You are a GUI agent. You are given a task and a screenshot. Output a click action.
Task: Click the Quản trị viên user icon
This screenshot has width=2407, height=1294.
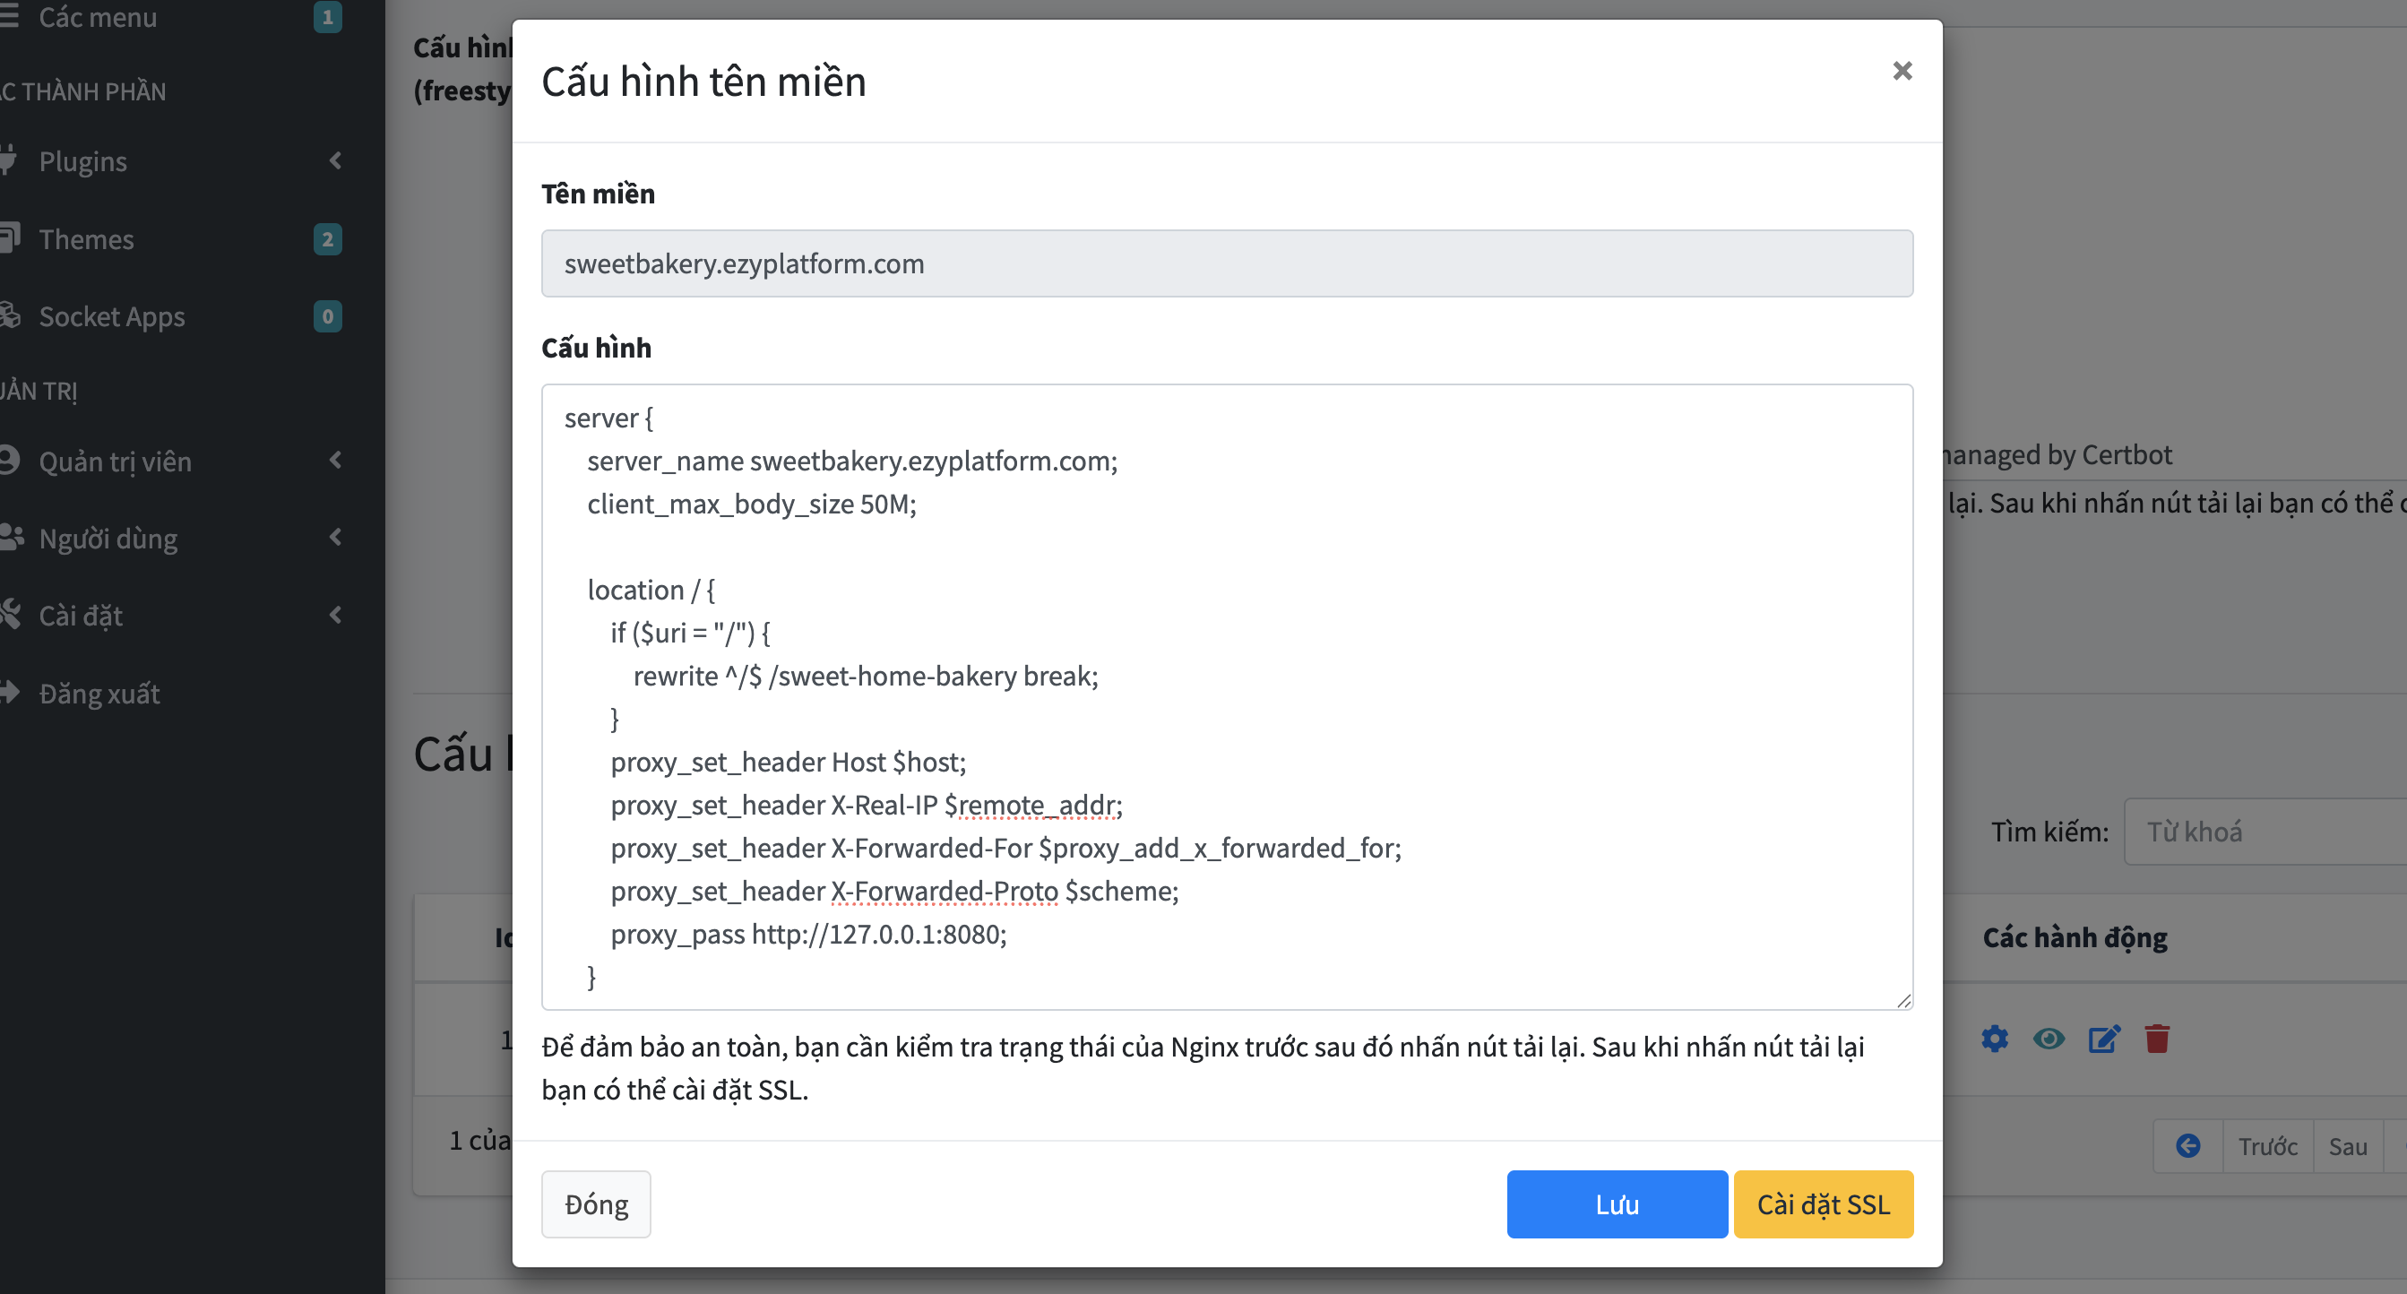(x=8, y=460)
